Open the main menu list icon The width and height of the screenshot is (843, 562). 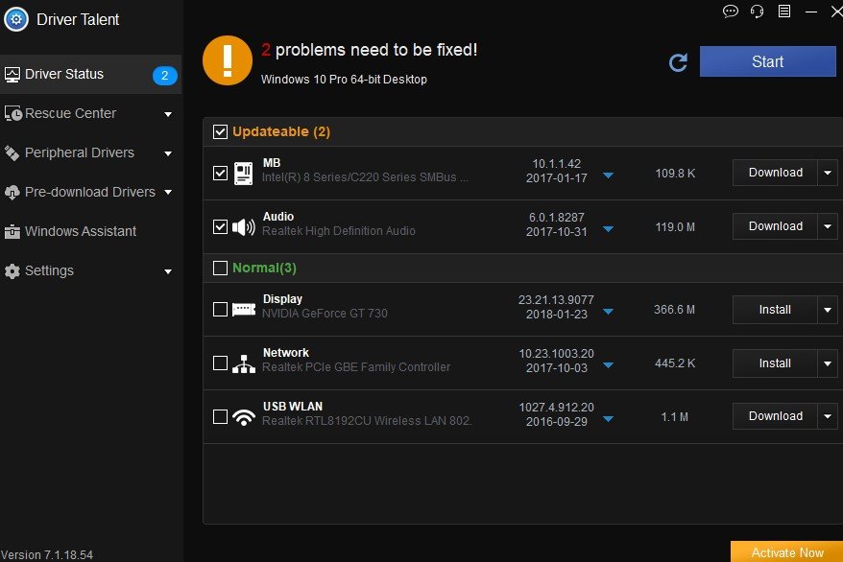coord(784,12)
